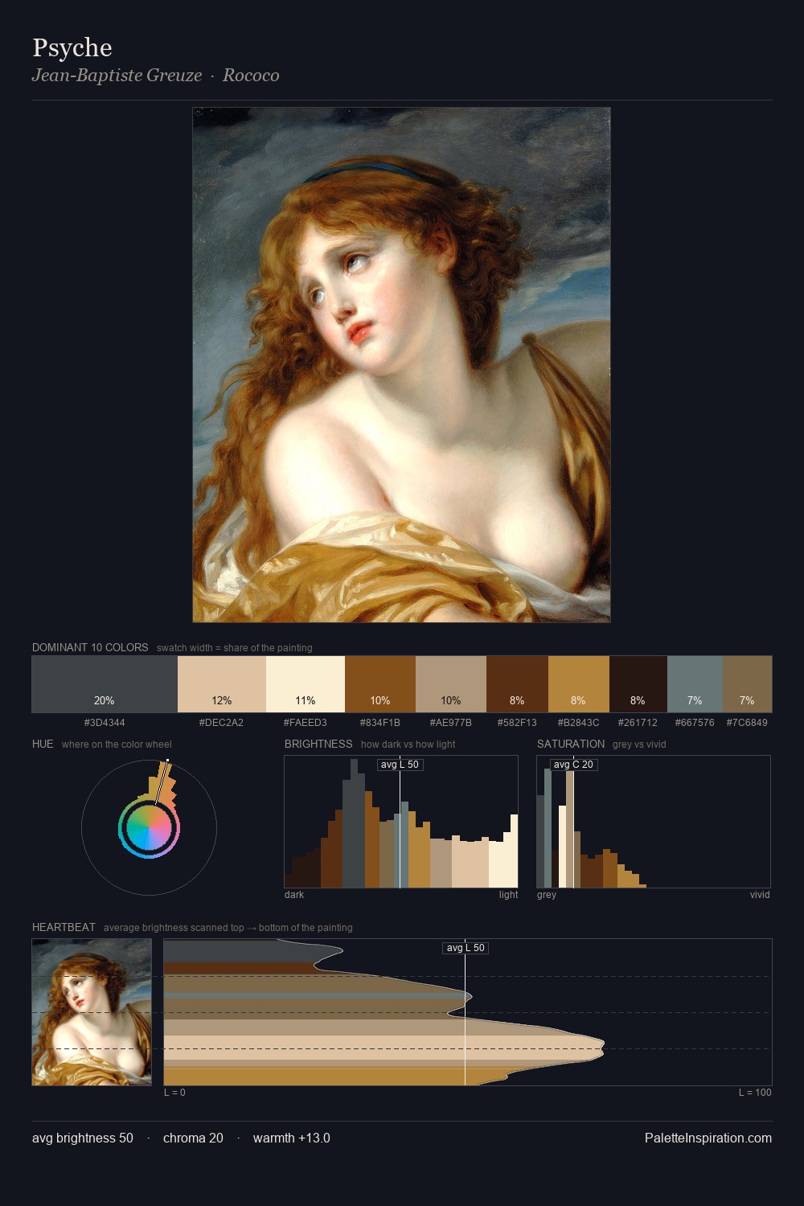Click the hex code '#582F13'
This screenshot has height=1206, width=804.
517,723
